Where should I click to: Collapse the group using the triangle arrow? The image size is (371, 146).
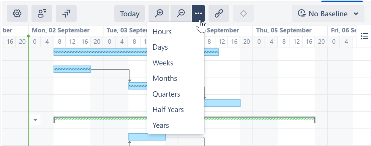[35, 120]
